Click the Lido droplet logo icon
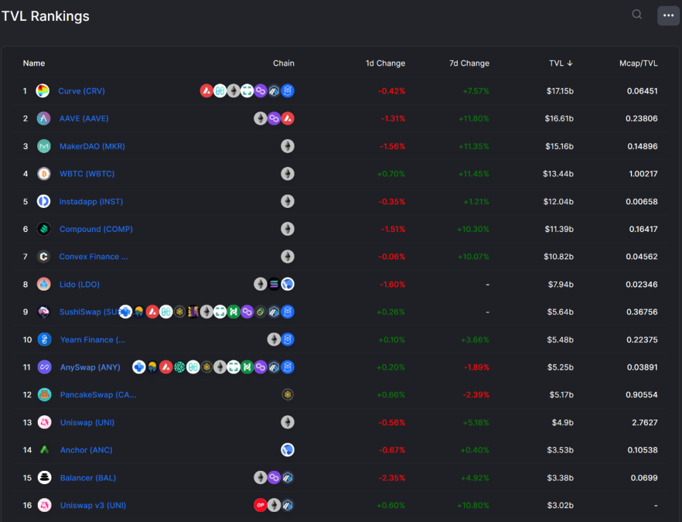Screen dimensions: 682x522 click(44, 284)
